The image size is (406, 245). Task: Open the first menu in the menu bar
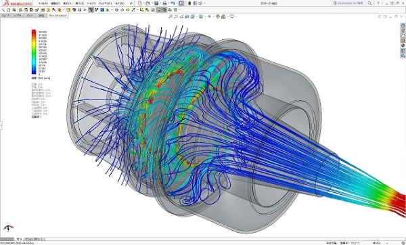tap(43, 3)
